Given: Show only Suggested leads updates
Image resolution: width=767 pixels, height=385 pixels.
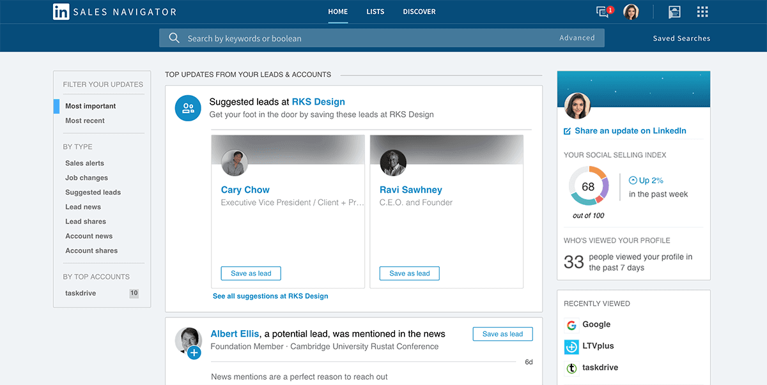Looking at the screenshot, I should (x=93, y=192).
